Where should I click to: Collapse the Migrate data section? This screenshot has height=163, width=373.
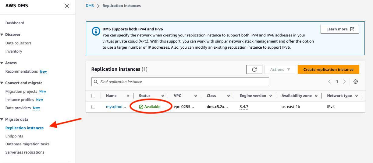[2, 120]
